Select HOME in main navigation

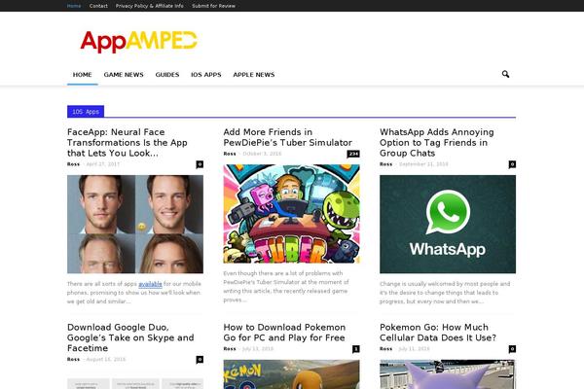83,75
